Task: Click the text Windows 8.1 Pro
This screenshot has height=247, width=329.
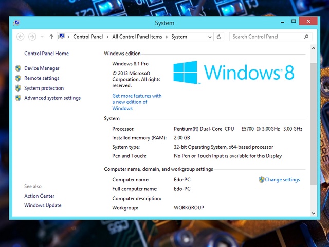Action: pos(130,64)
